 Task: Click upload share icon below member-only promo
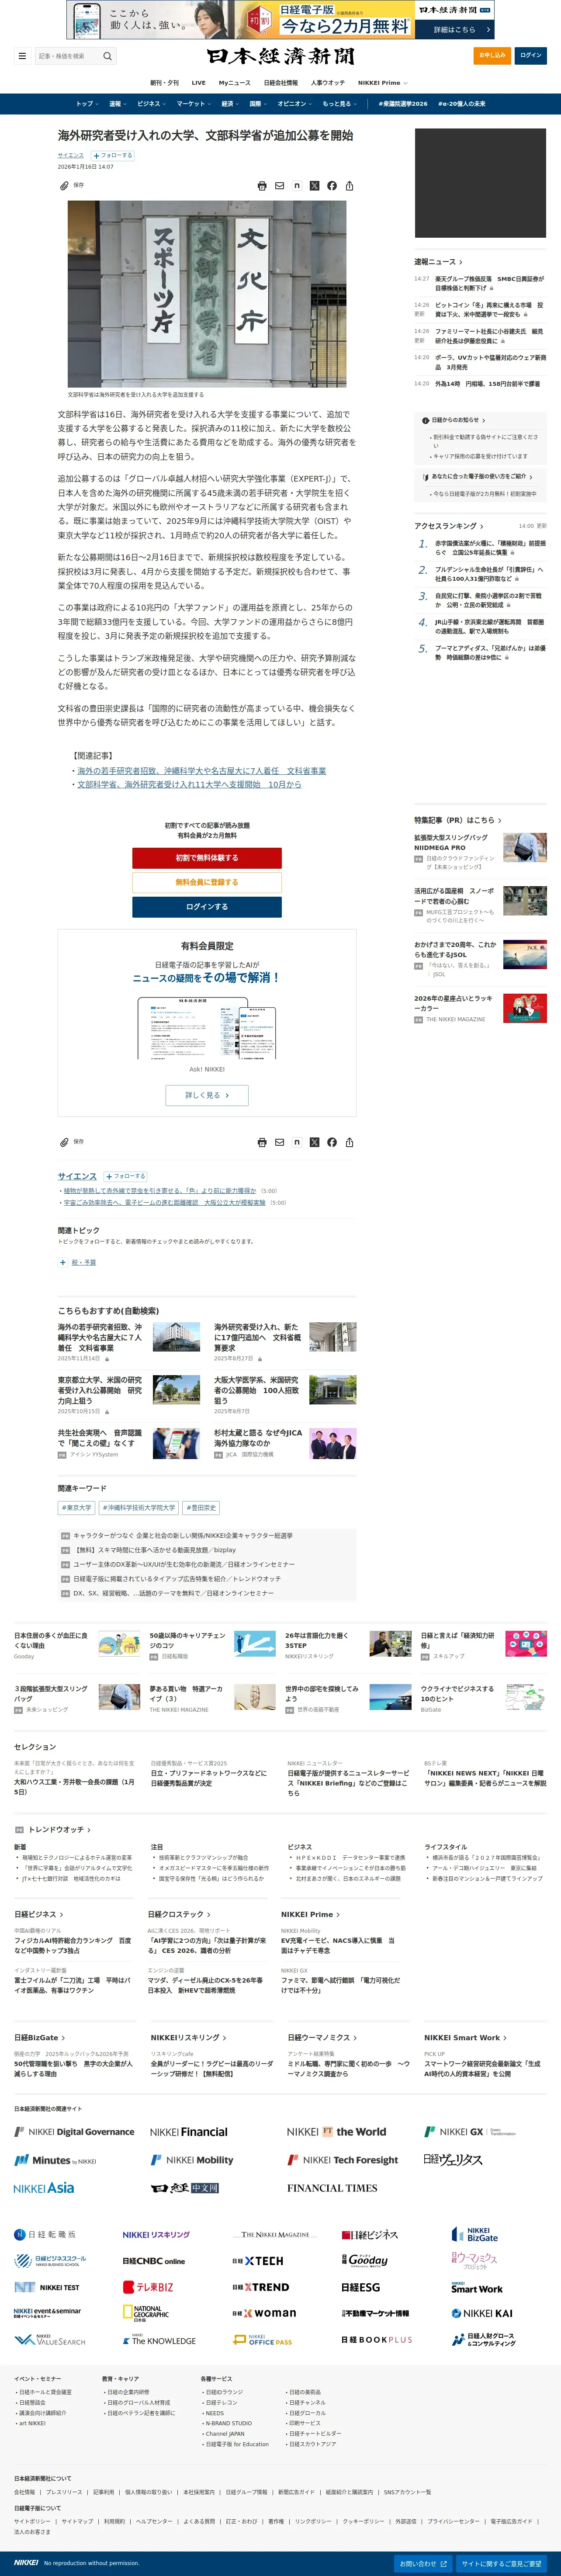tap(349, 1142)
